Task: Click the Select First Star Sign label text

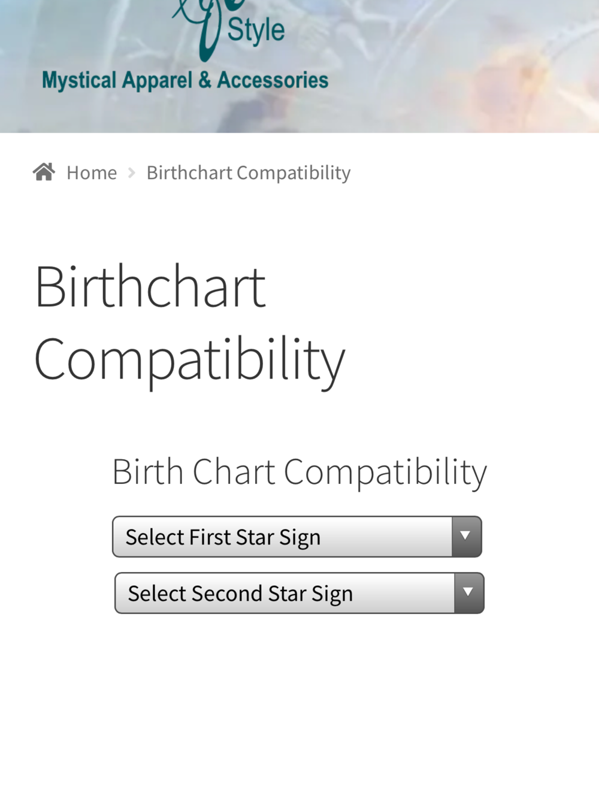Action: [223, 537]
